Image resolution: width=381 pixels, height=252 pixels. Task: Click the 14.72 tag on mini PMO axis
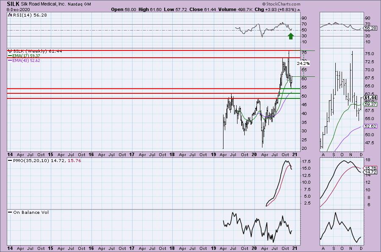pos(370,172)
